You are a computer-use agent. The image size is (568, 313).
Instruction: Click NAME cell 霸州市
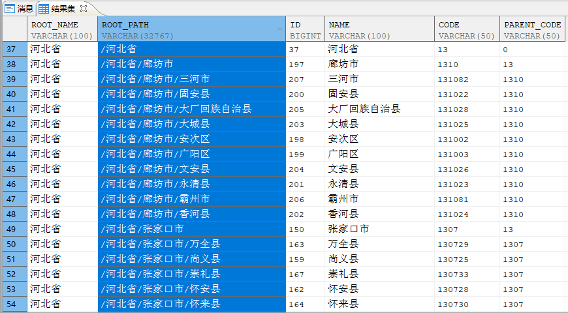(379, 200)
